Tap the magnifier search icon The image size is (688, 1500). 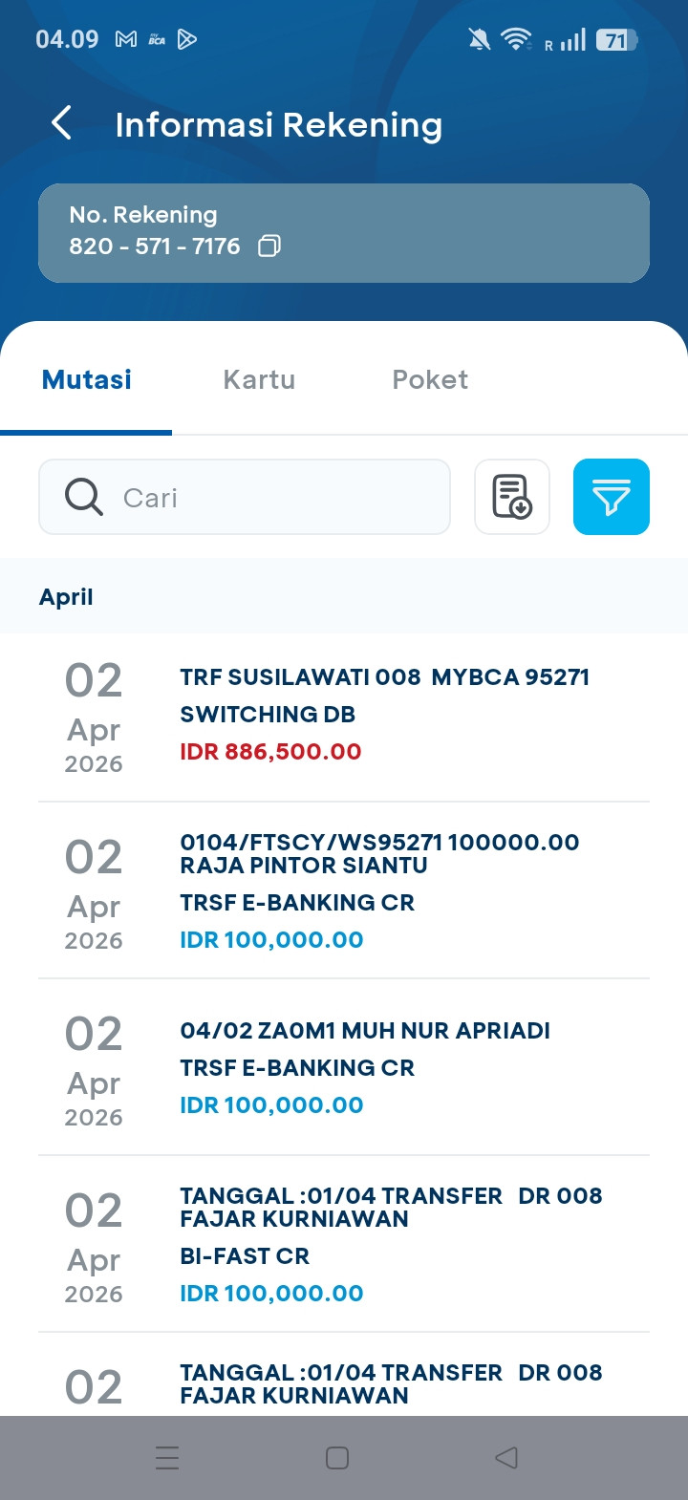(83, 497)
